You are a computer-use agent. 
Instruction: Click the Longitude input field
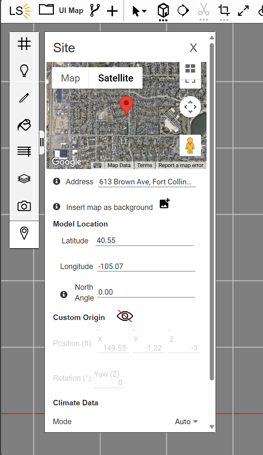pos(146,266)
